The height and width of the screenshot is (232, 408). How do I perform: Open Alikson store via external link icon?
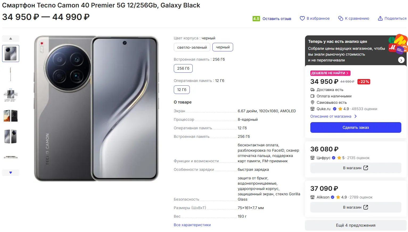pos(366,207)
